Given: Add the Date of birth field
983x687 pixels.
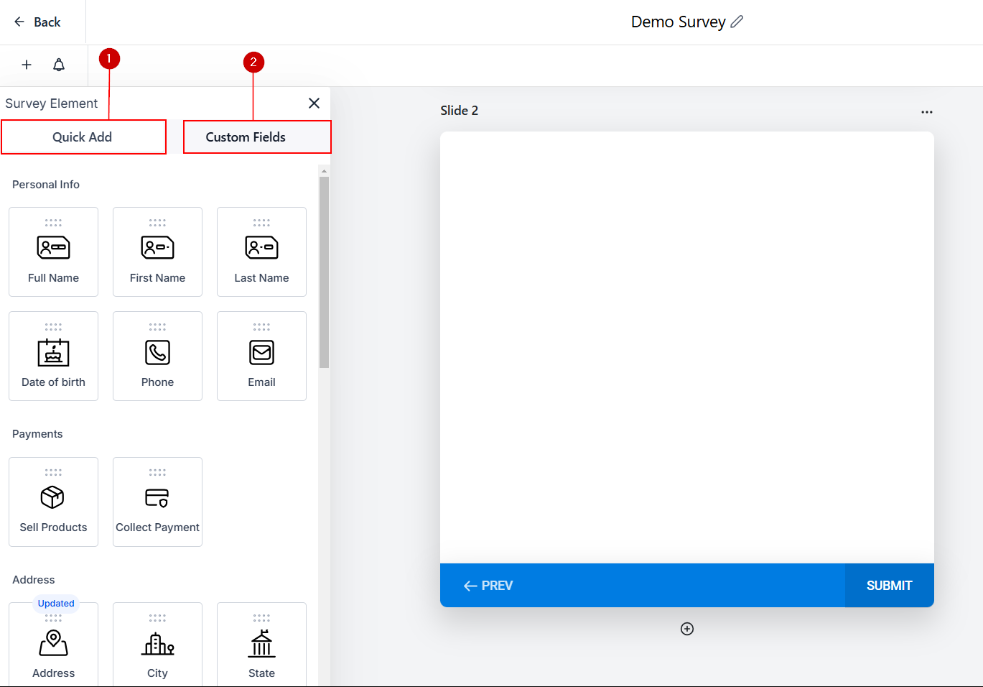Looking at the screenshot, I should [53, 356].
